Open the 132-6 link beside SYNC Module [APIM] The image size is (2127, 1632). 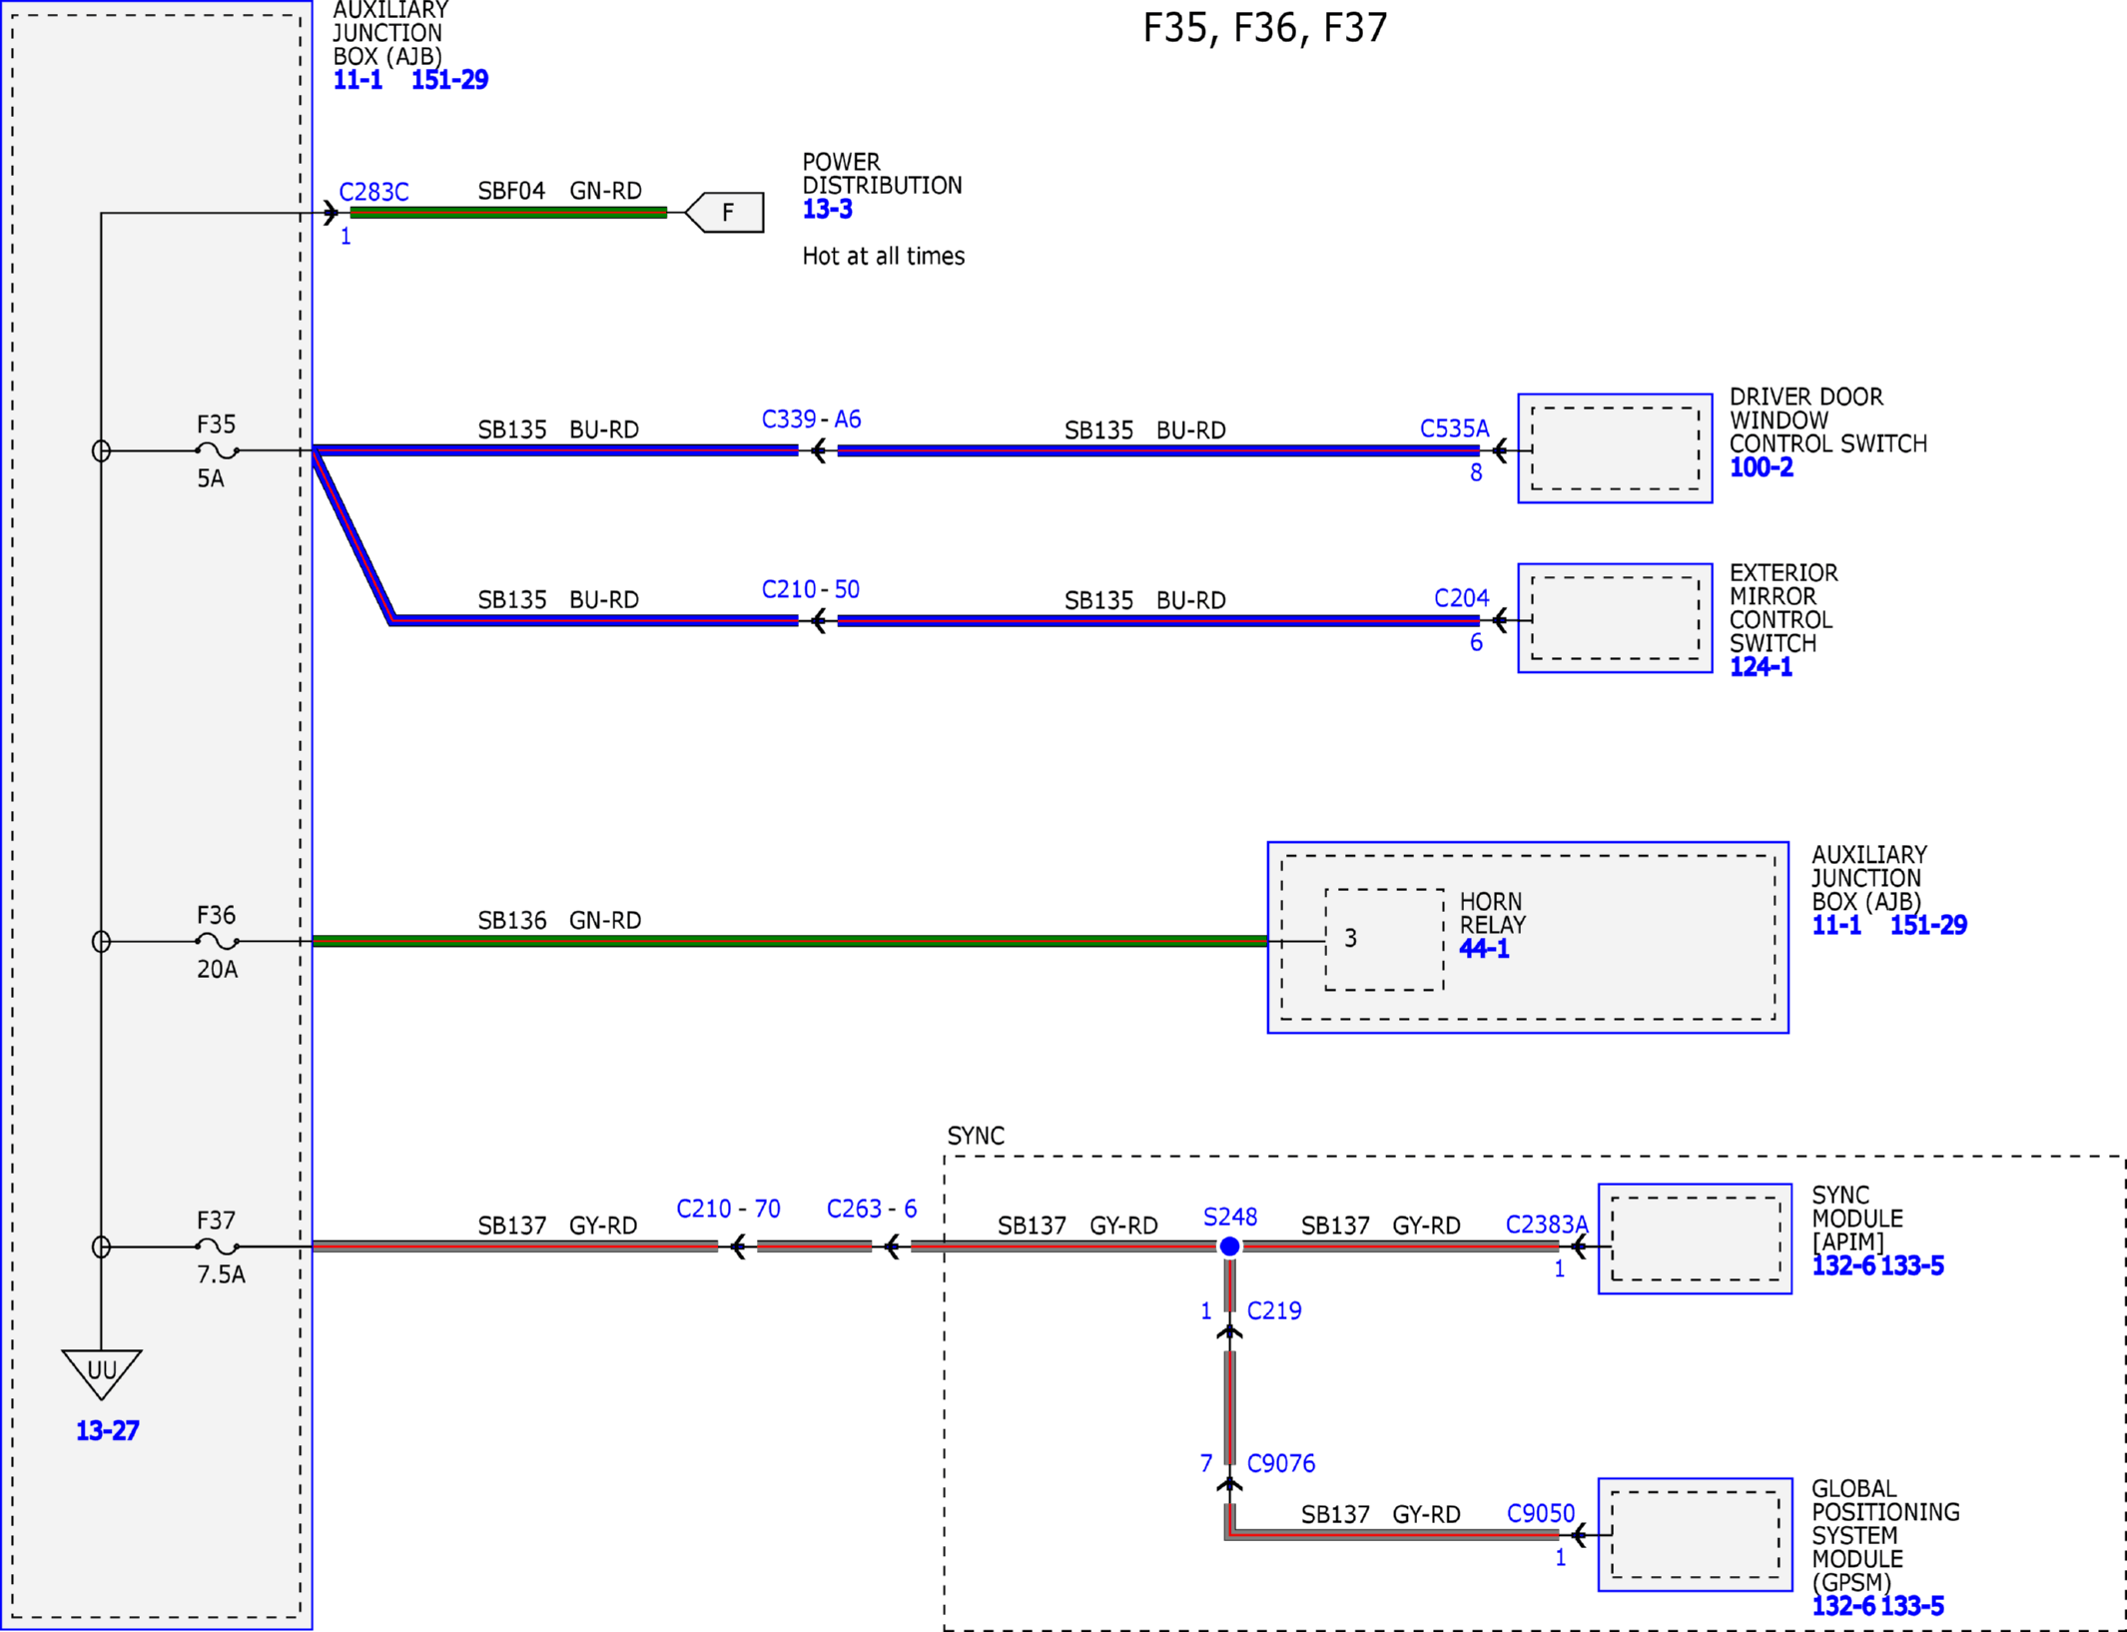point(1843,1266)
